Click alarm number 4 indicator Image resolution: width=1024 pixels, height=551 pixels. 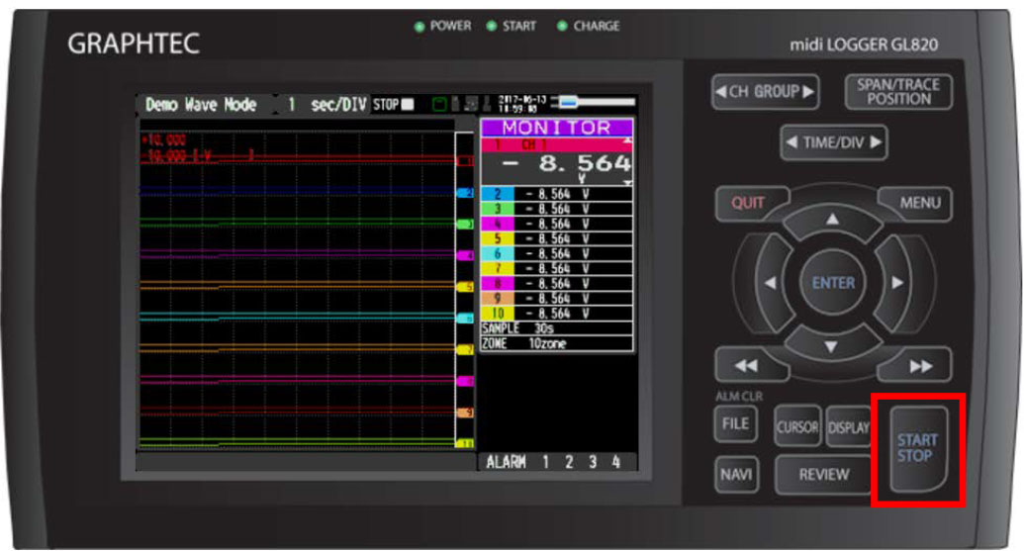615,462
